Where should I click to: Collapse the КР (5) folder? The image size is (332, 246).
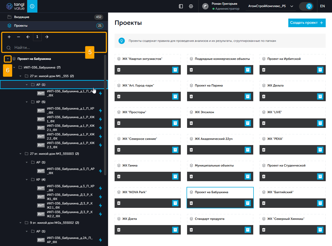(x=27, y=102)
